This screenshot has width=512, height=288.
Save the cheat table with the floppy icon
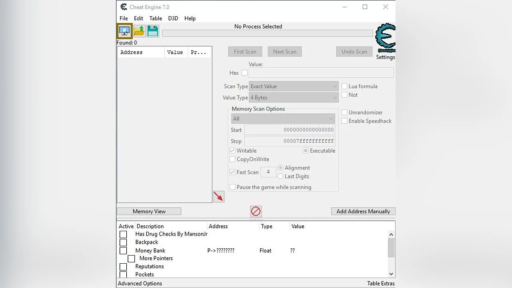pyautogui.click(x=152, y=31)
